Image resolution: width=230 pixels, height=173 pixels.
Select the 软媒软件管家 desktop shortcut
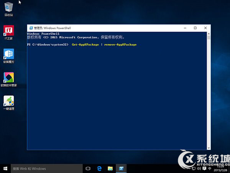[x=9, y=80]
